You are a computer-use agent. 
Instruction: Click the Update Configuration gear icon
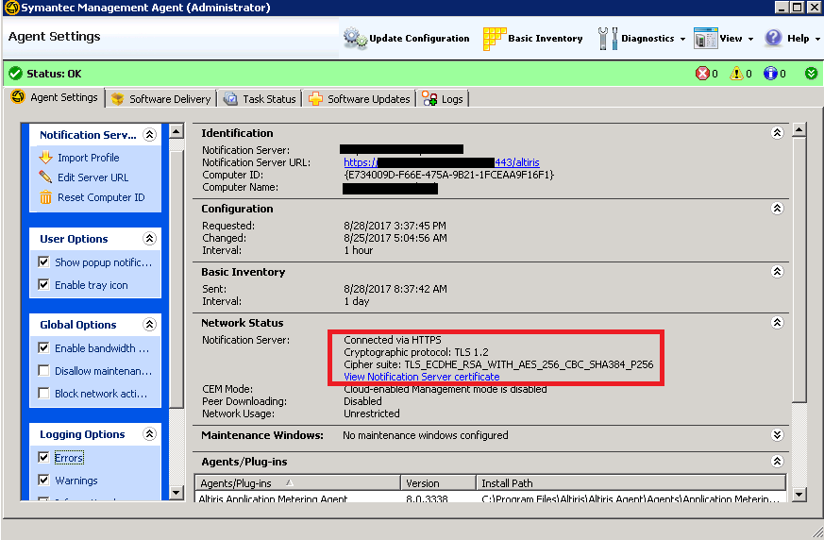355,39
